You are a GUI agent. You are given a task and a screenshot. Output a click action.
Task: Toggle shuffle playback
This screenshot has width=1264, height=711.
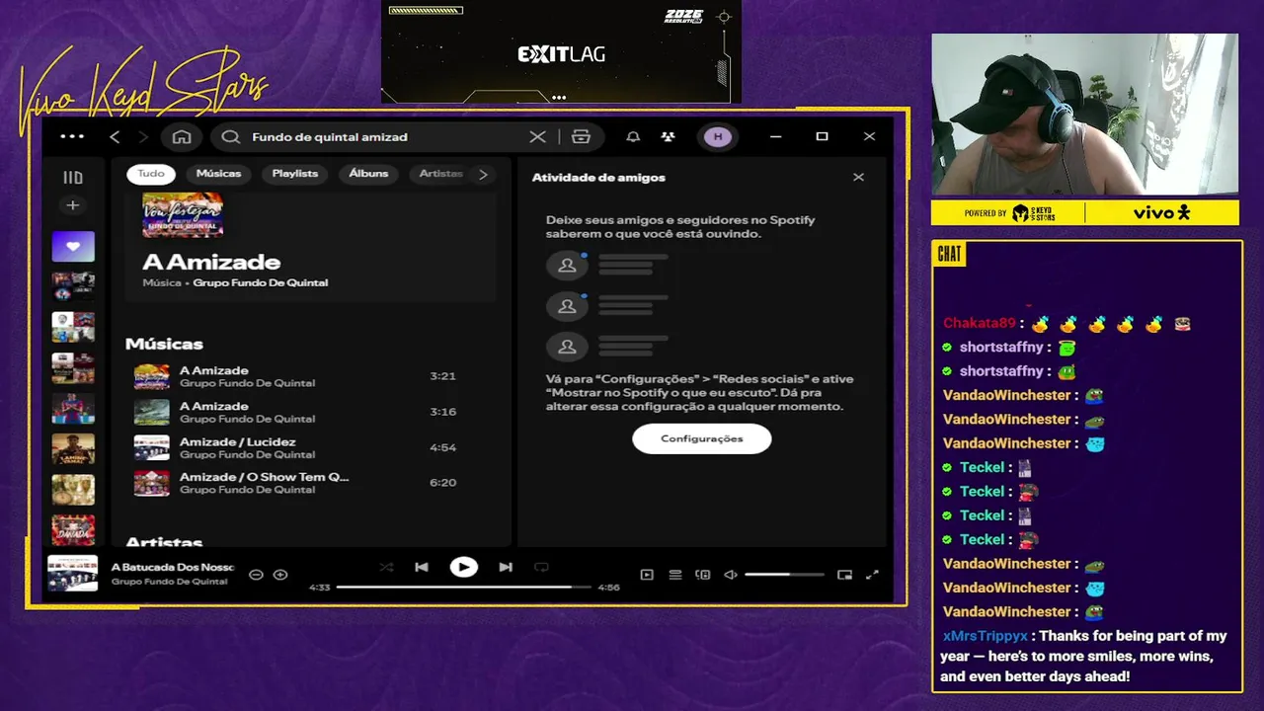[x=386, y=567]
